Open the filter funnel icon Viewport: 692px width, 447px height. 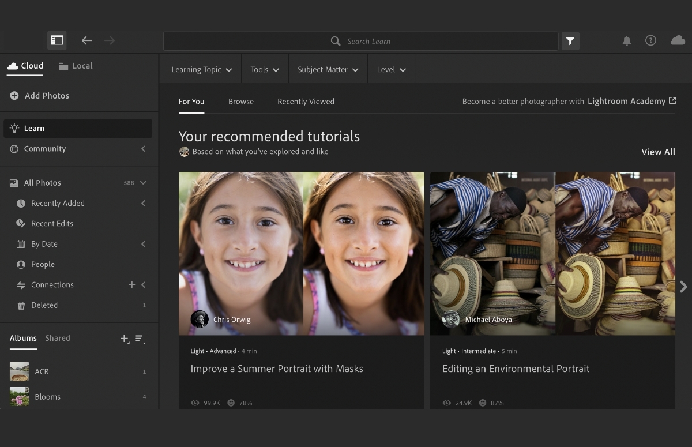point(570,41)
